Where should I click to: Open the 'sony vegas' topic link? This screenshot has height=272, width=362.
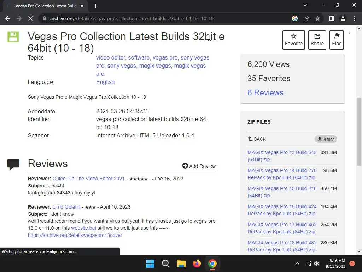122,66
